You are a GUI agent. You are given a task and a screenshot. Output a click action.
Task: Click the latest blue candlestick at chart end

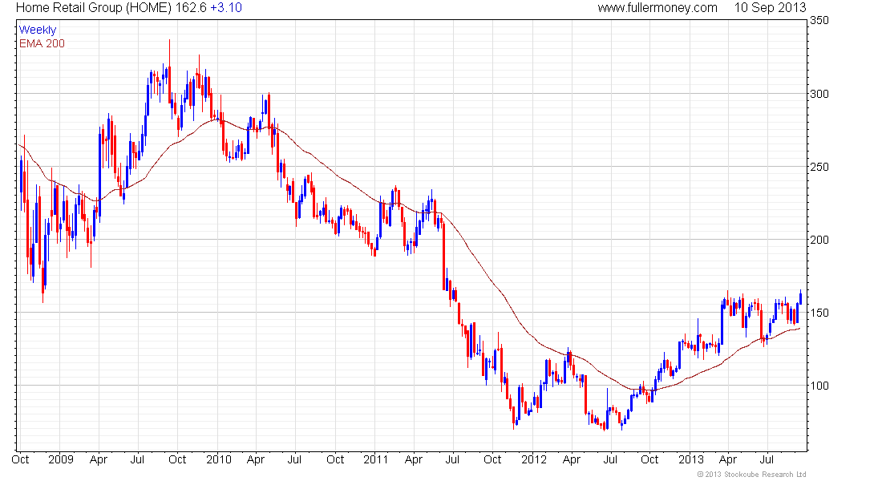(800, 297)
